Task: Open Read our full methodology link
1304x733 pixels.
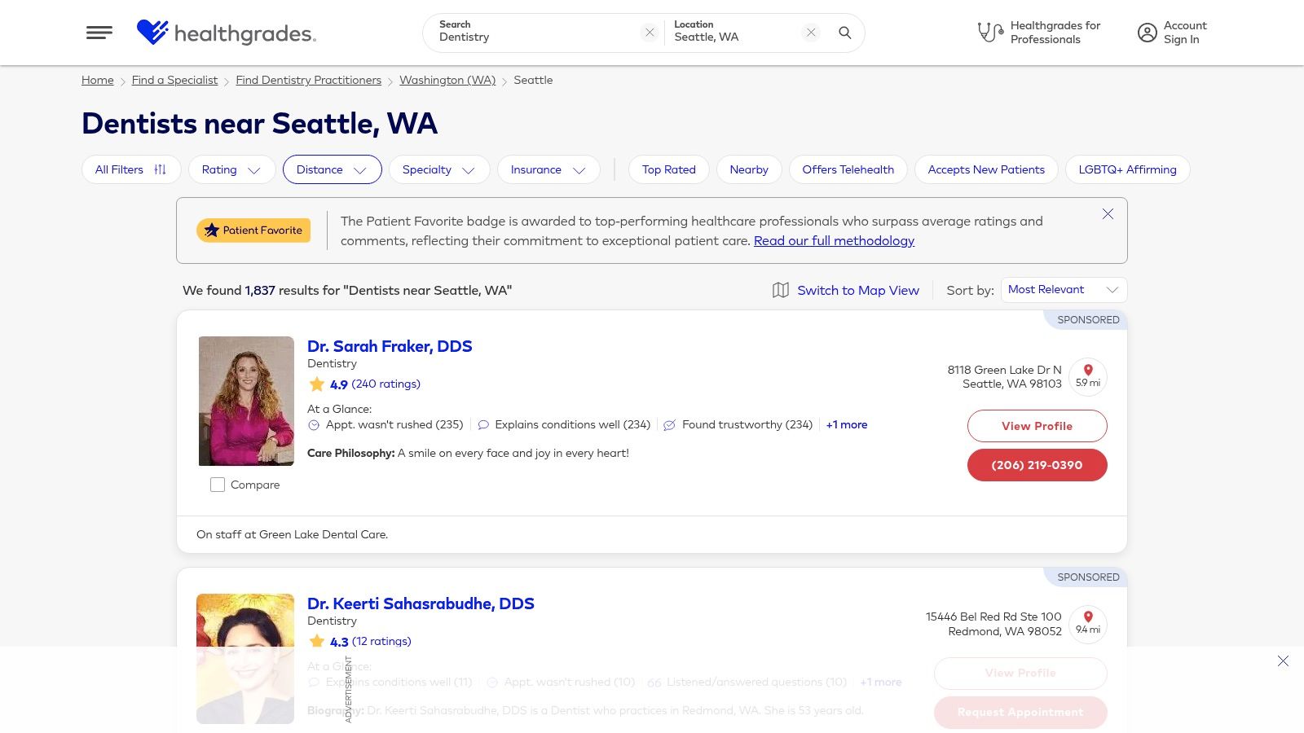Action: click(x=834, y=240)
